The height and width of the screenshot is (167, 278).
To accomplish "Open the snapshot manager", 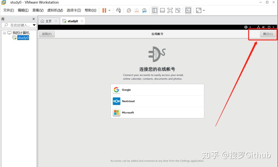I will 144,11.
